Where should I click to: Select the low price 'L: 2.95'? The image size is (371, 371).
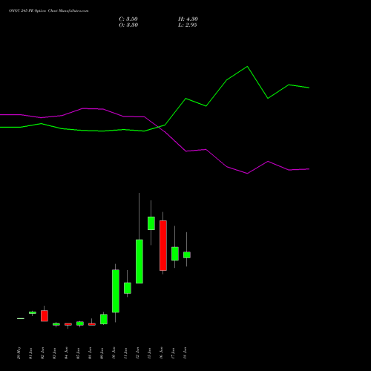click(x=188, y=25)
